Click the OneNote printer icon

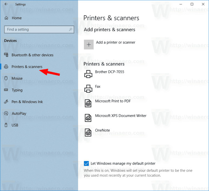88,132
